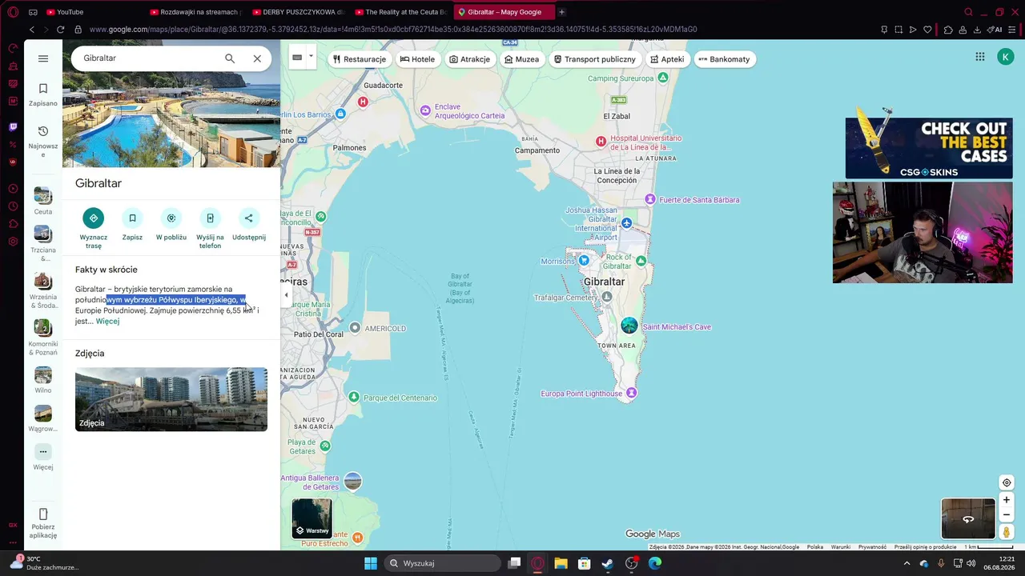1025x576 pixels.
Task: Clear the Gibraltar search with X
Action: [x=257, y=58]
